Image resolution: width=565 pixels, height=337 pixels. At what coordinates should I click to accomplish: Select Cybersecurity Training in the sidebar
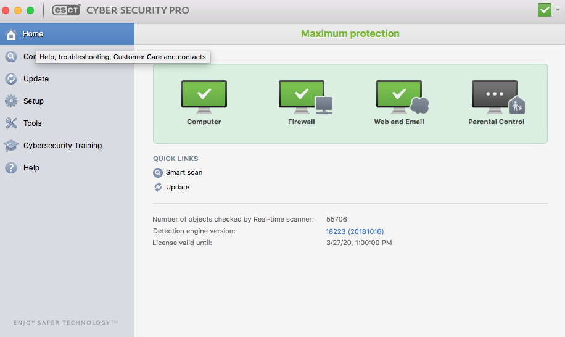point(62,146)
